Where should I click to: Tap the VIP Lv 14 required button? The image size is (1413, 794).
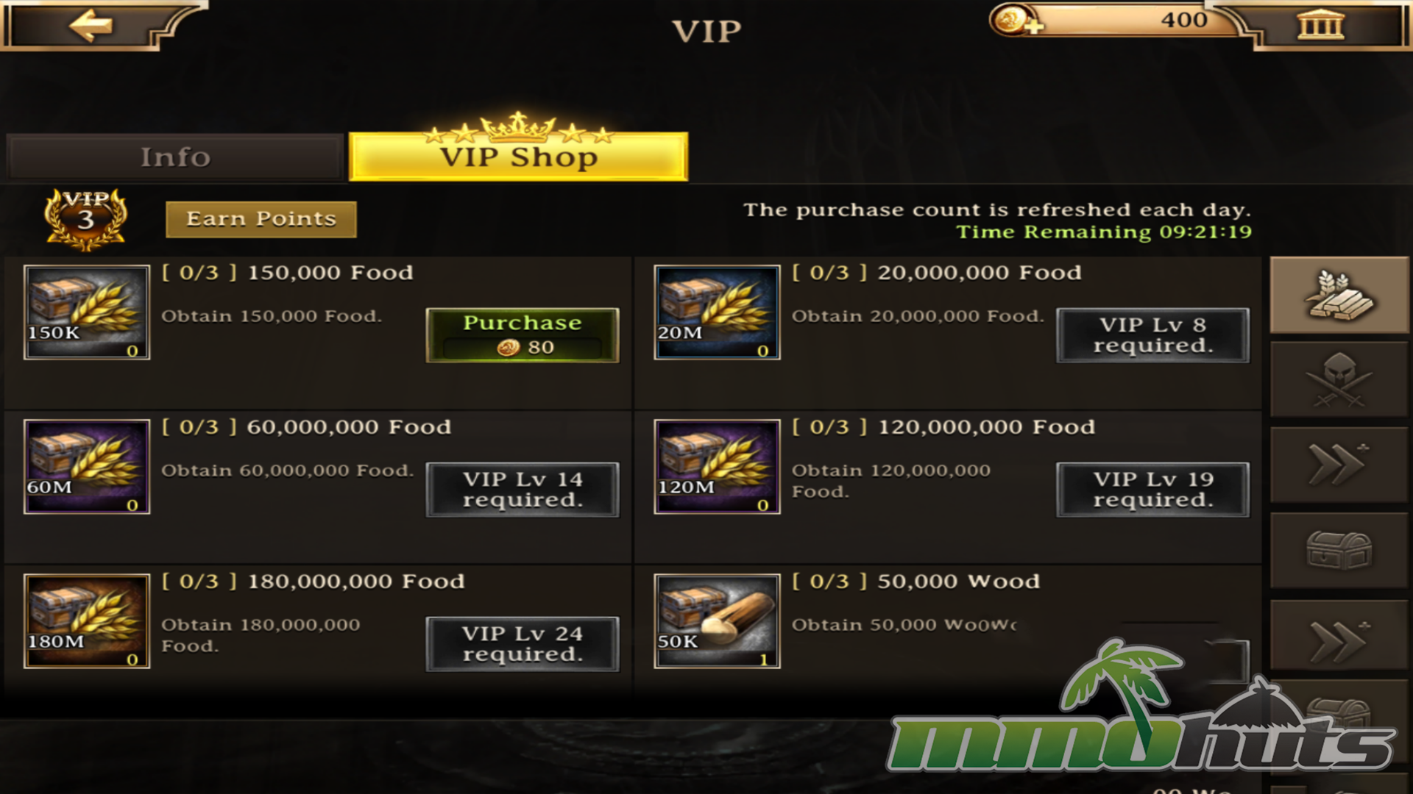pyautogui.click(x=523, y=490)
